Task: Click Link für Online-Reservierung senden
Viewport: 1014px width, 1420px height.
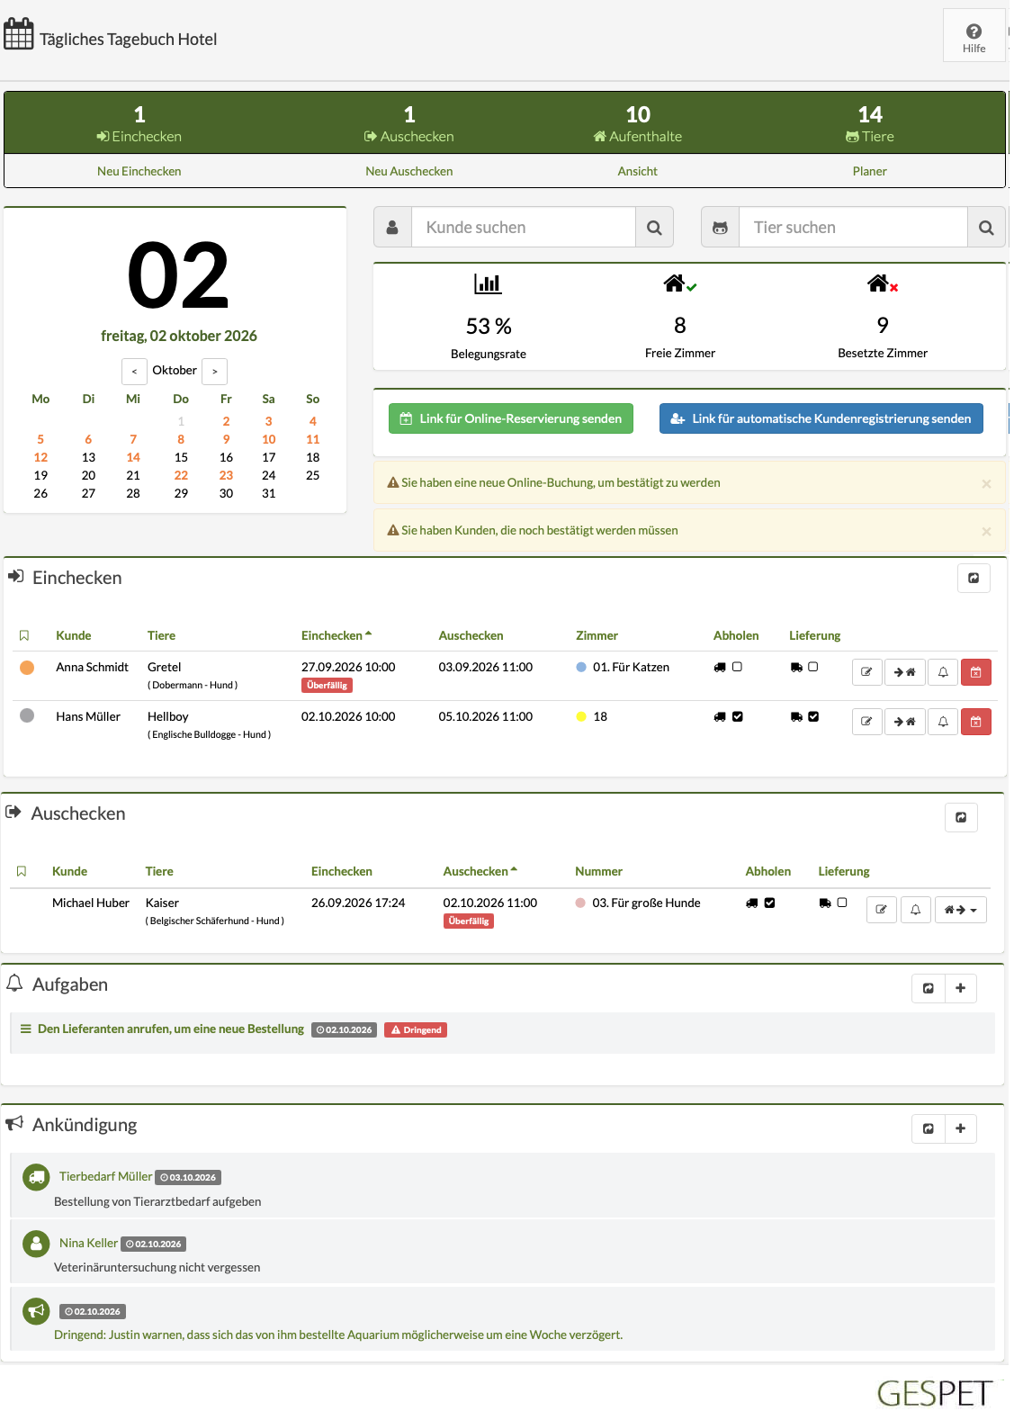Action: [511, 418]
